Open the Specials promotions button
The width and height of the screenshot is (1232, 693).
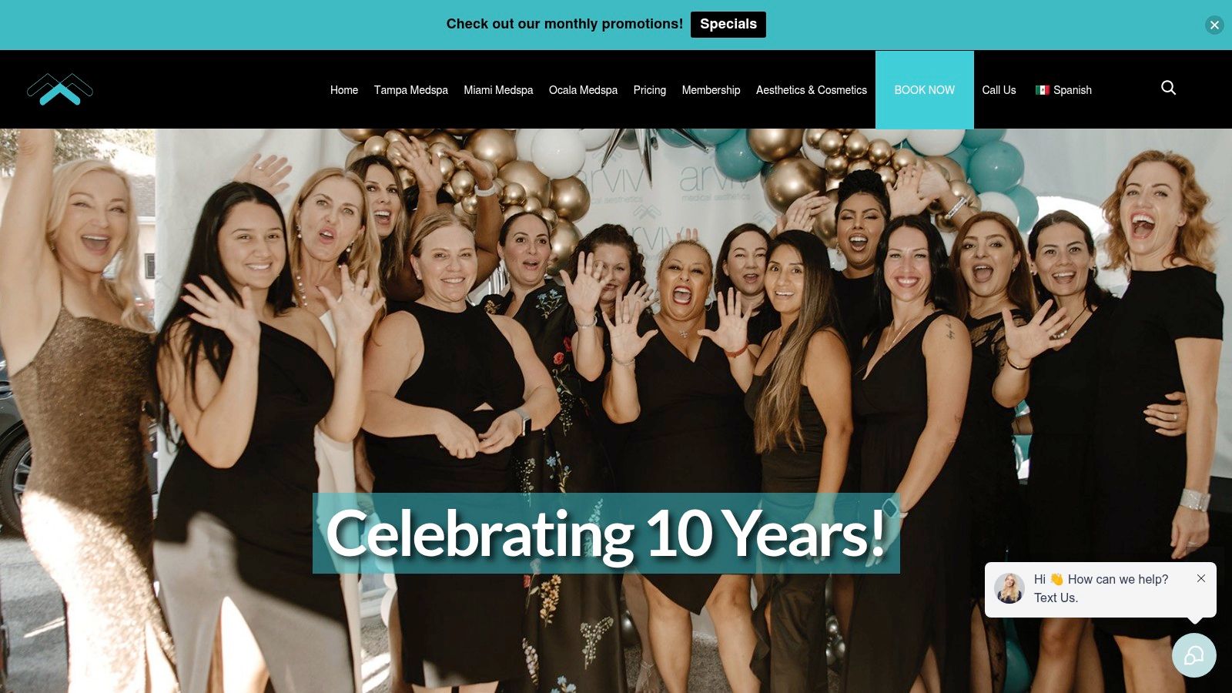click(728, 24)
